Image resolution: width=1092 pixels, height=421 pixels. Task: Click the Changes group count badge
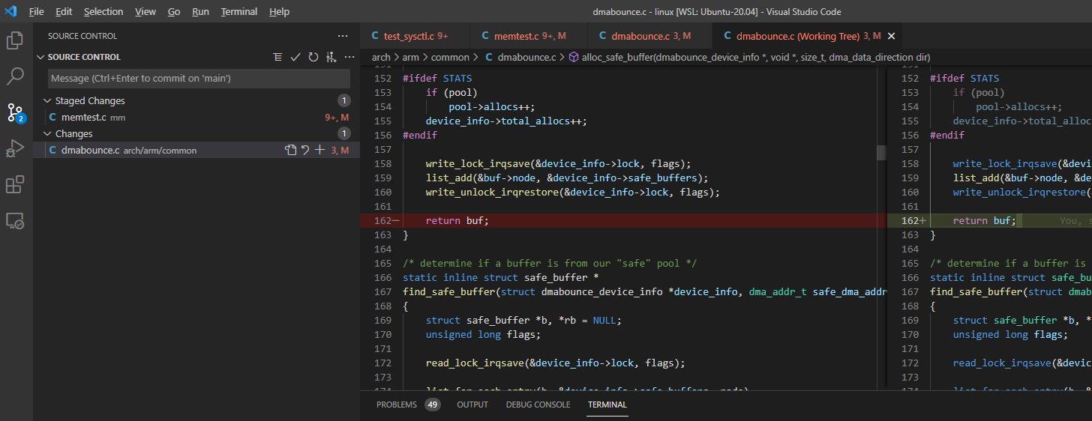coord(344,134)
